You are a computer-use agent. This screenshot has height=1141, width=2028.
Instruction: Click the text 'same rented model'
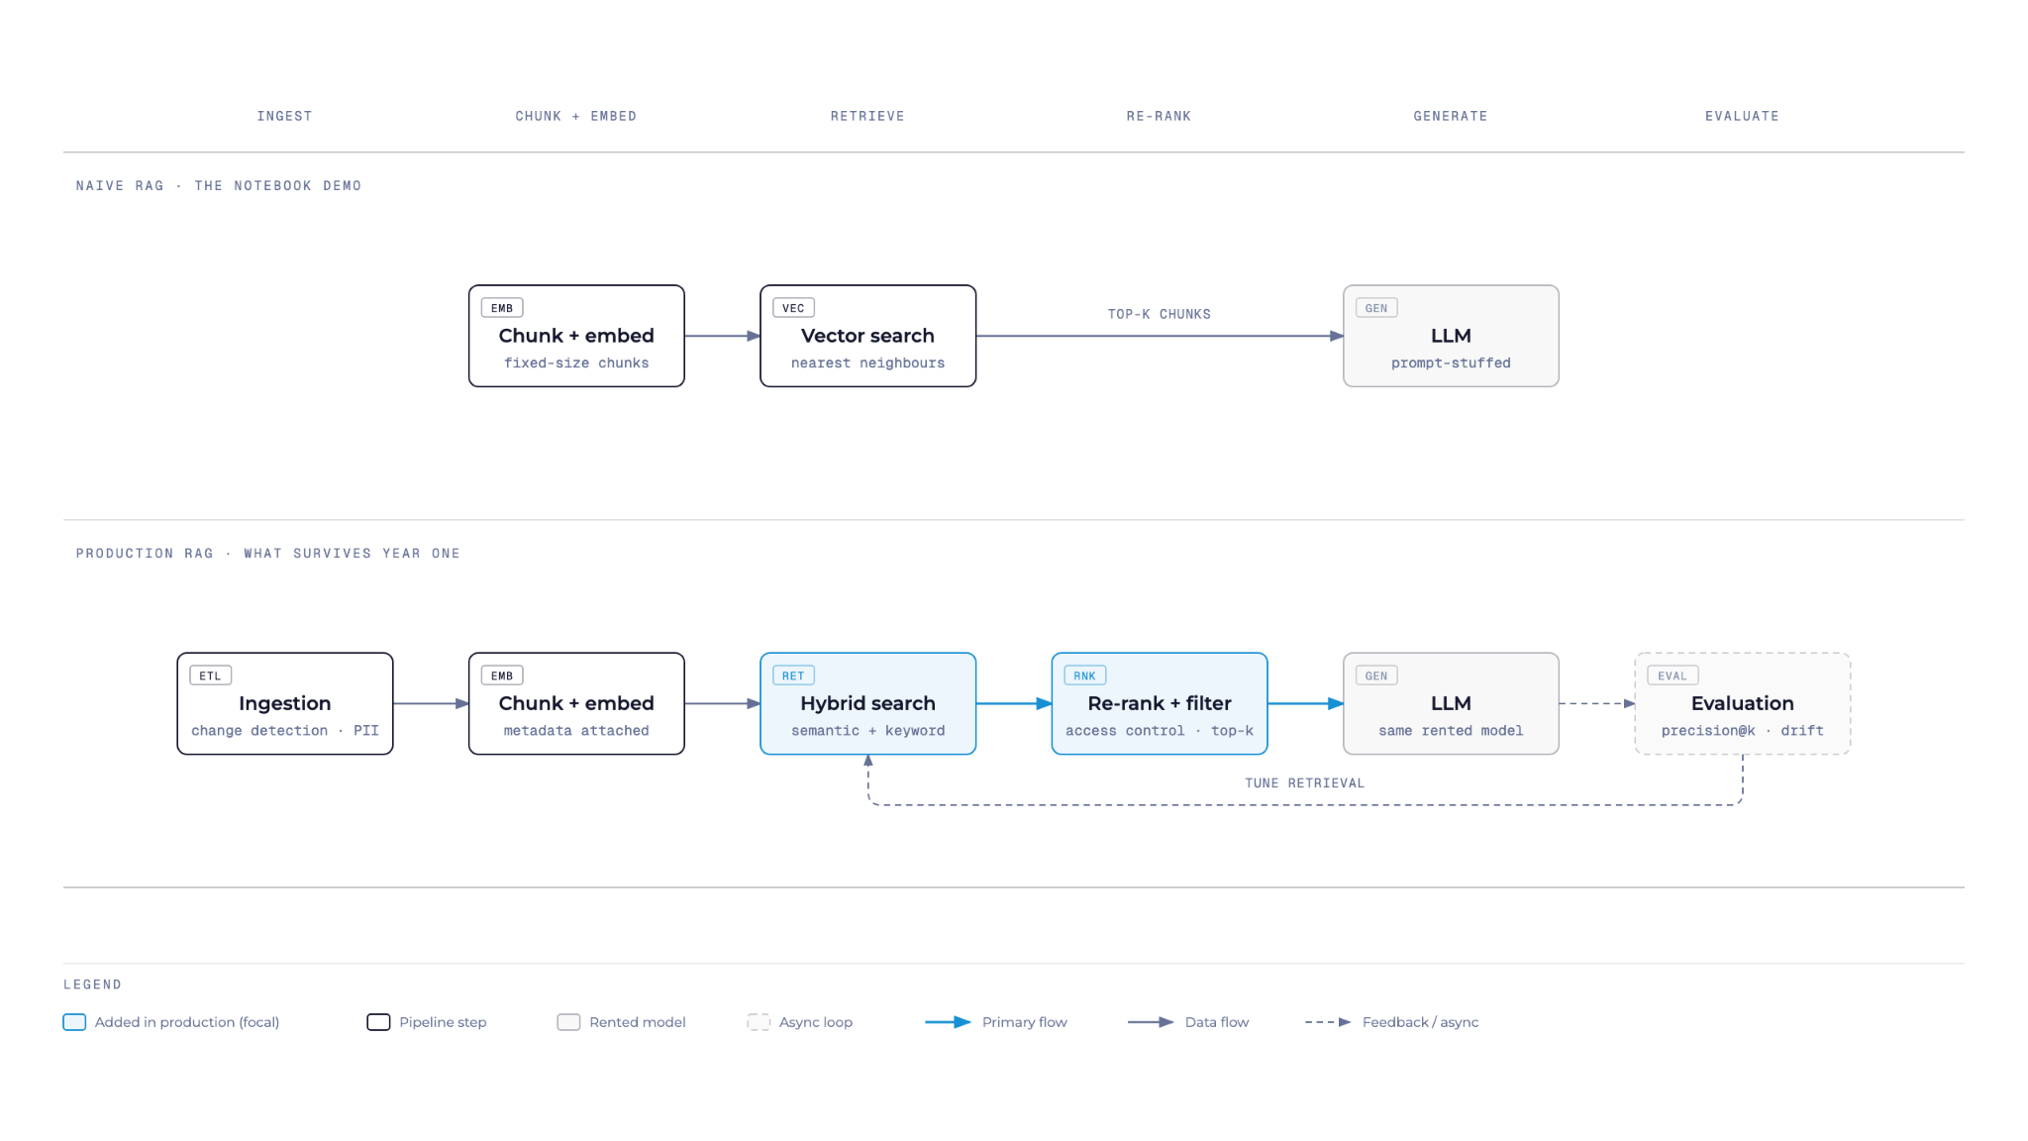coord(1451,731)
